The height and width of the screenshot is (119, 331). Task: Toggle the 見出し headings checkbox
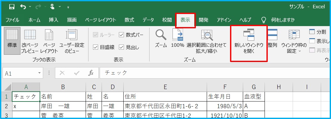click(x=121, y=47)
